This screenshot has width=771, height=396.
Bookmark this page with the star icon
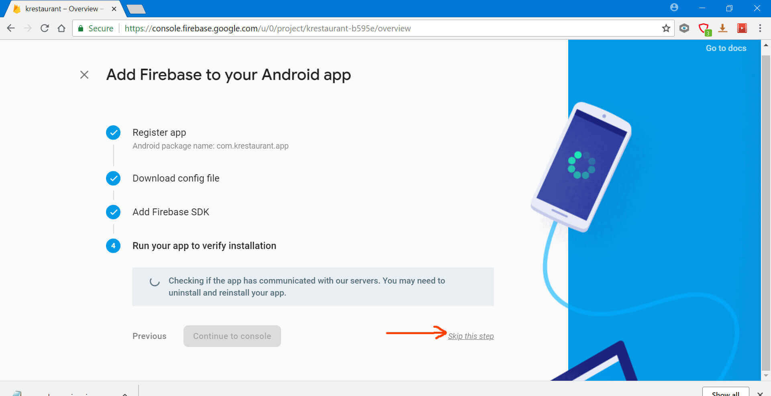point(666,29)
